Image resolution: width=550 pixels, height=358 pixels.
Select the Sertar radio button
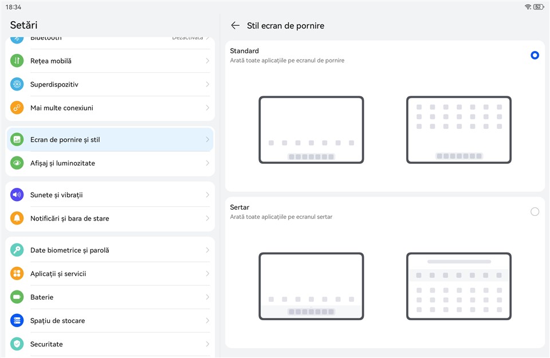click(535, 212)
